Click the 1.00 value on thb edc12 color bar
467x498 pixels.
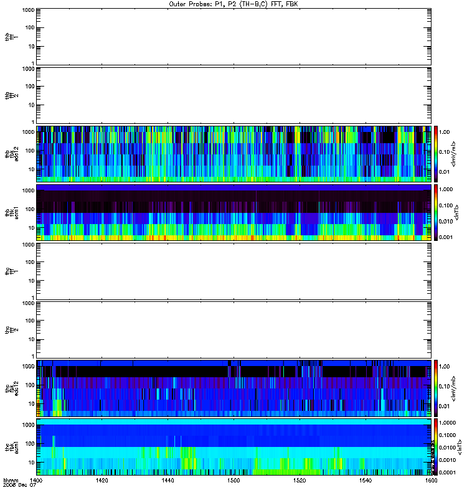click(x=444, y=132)
